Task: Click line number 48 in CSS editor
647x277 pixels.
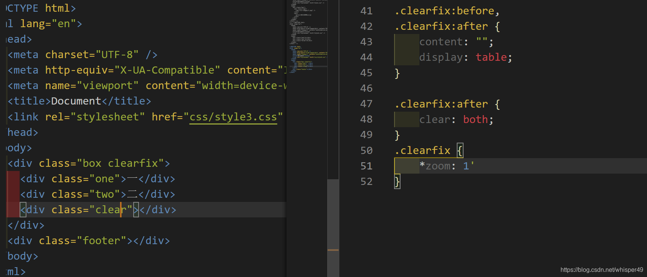Action: 366,119
